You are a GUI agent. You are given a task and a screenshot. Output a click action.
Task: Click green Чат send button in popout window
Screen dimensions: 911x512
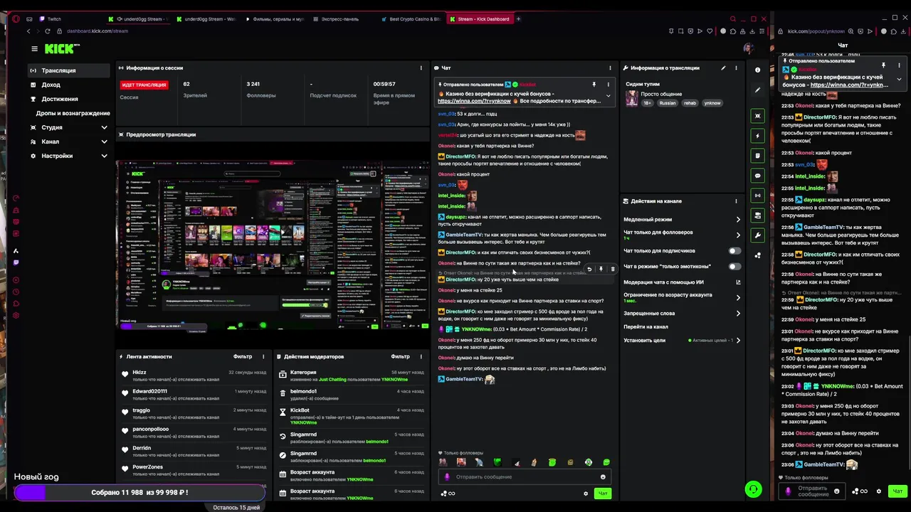897,491
